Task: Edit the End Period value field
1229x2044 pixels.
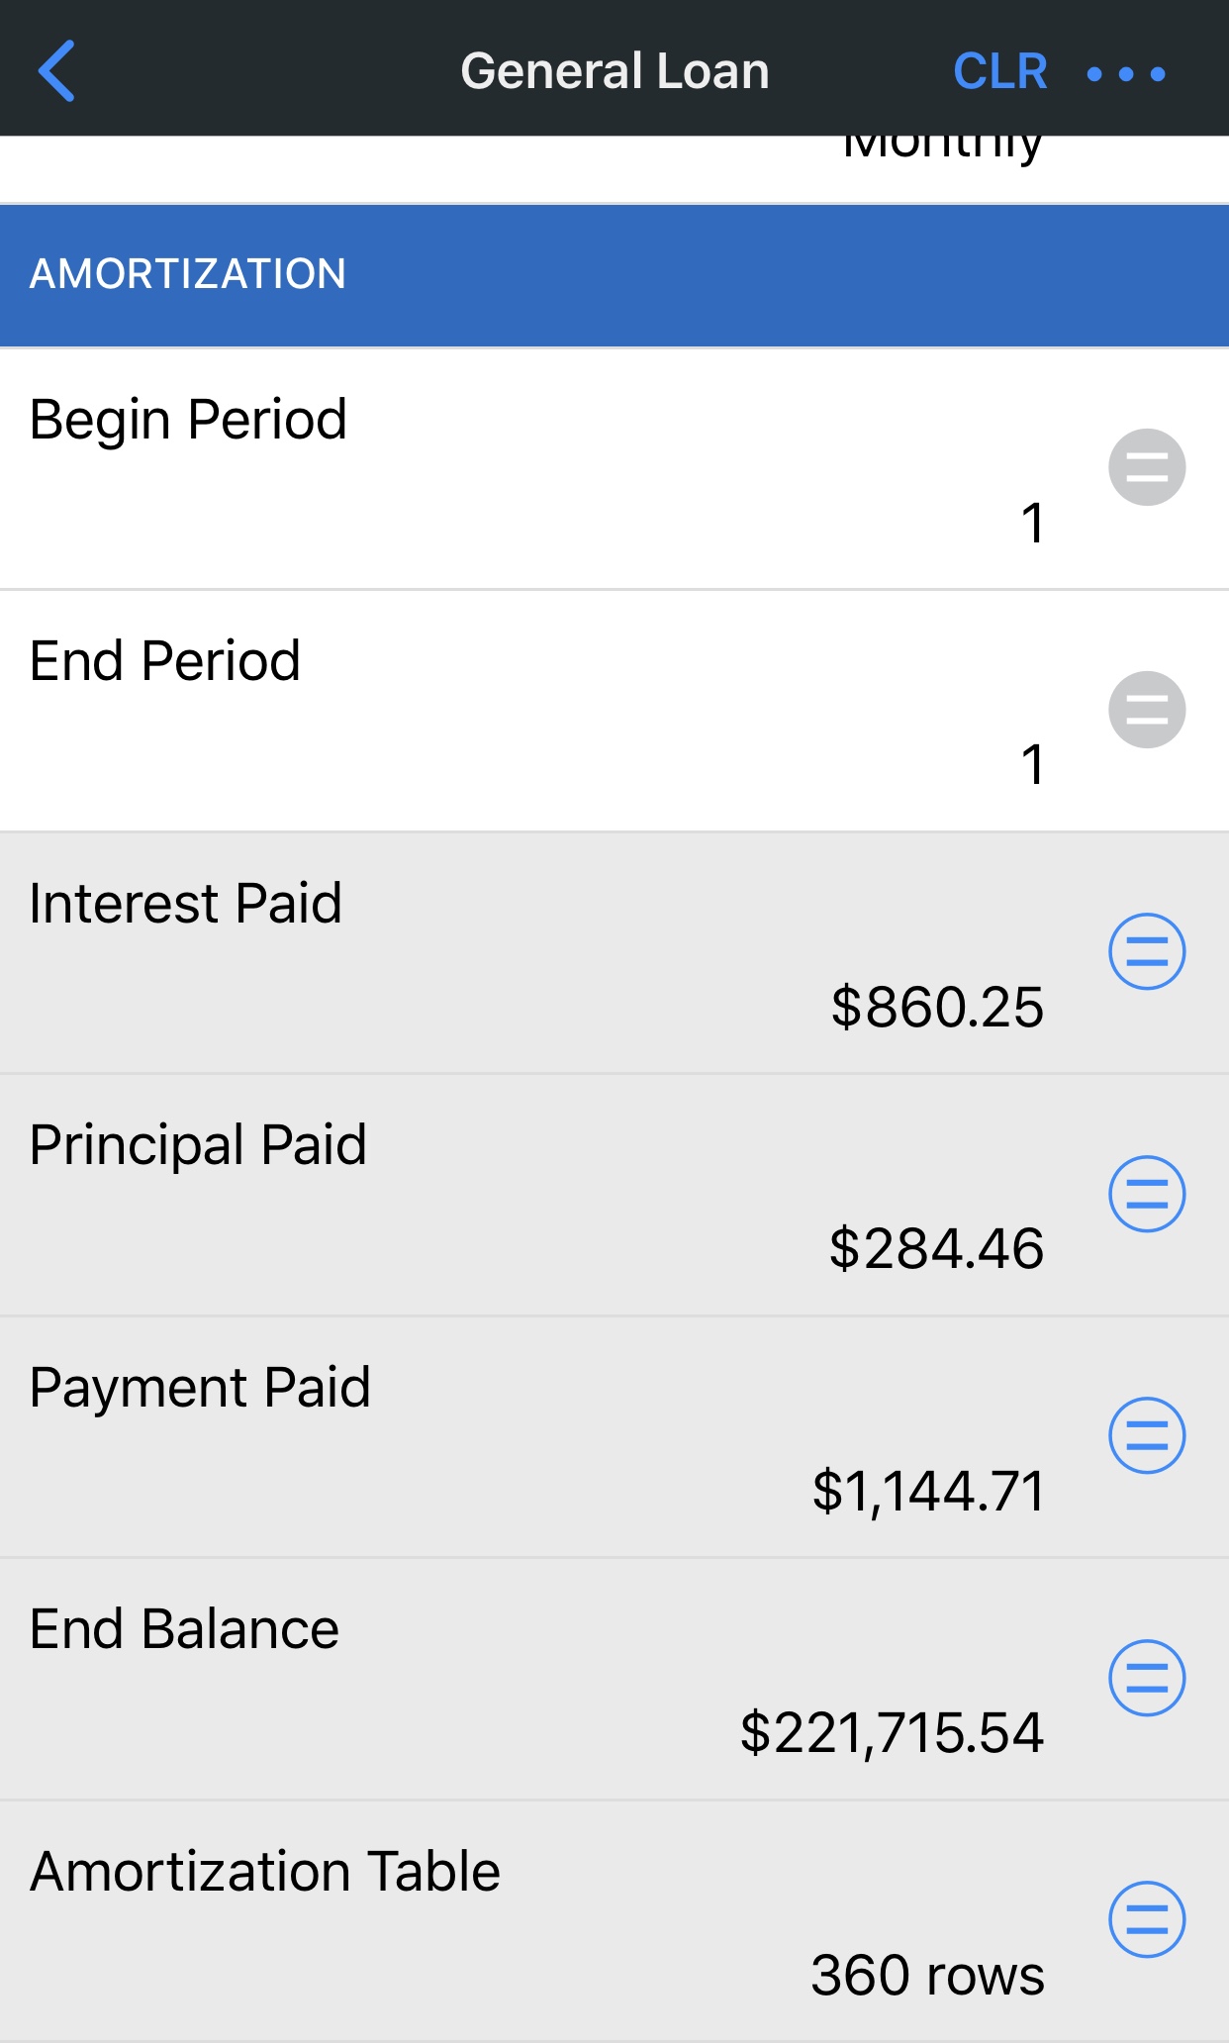Action: tap(1032, 765)
